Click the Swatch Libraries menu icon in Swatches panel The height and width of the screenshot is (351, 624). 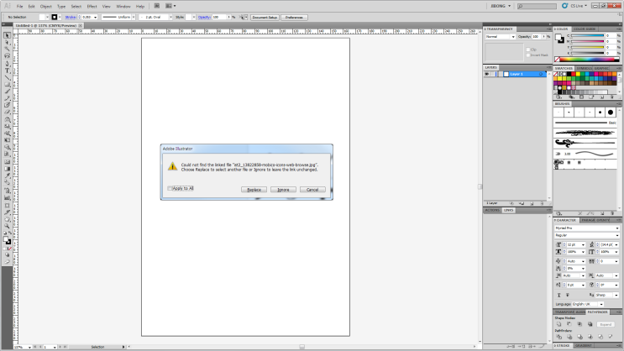pos(558,97)
